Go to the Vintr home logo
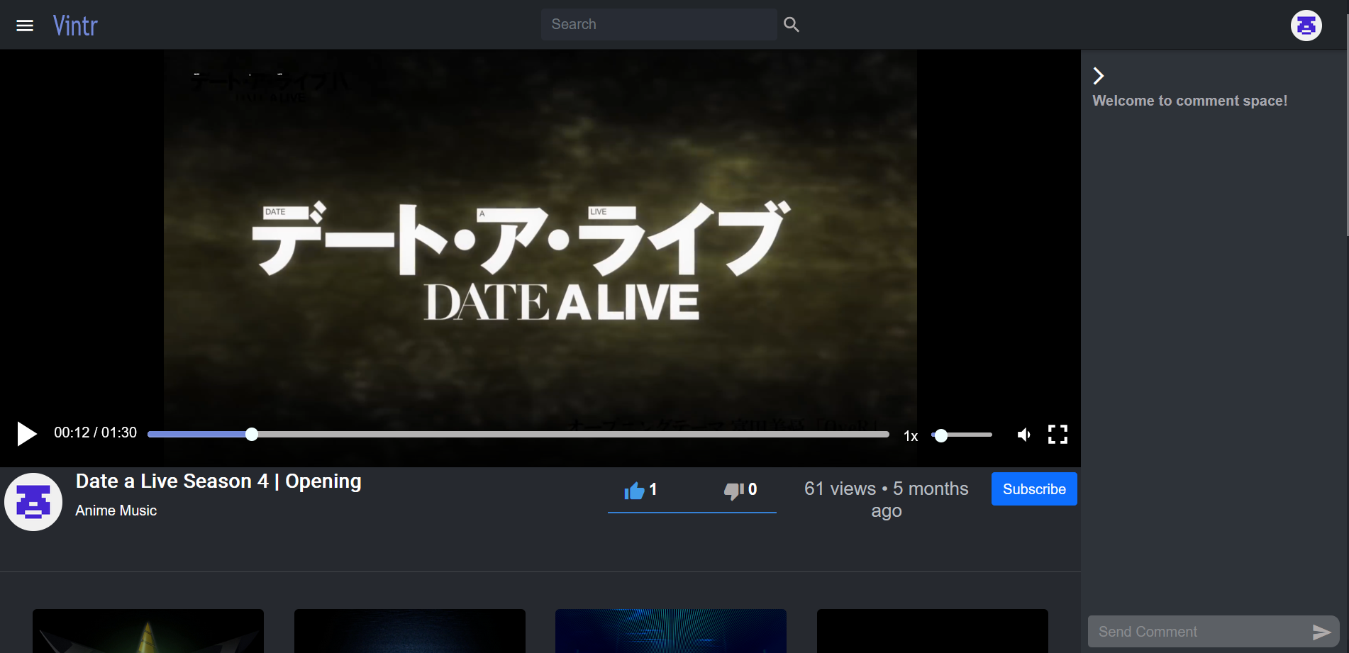Viewport: 1349px width, 653px height. click(75, 26)
